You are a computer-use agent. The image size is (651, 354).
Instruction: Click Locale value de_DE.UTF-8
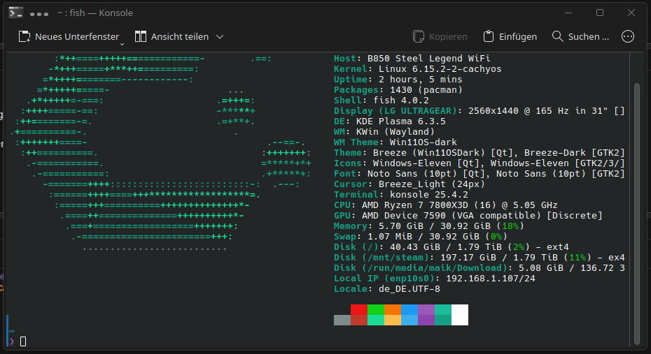[x=409, y=289]
